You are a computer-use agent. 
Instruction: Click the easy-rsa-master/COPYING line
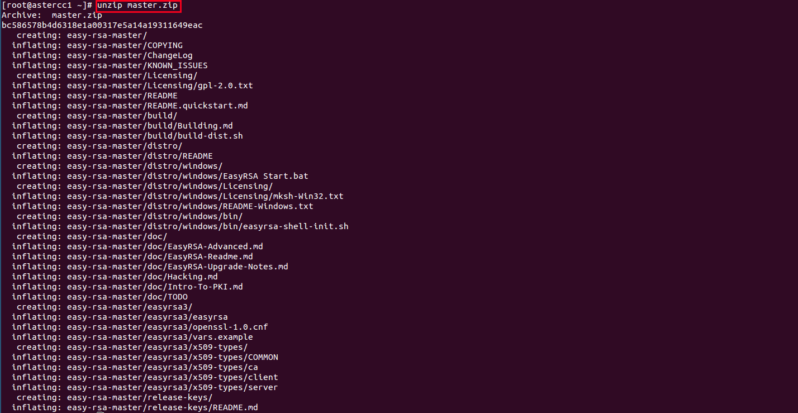[97, 46]
